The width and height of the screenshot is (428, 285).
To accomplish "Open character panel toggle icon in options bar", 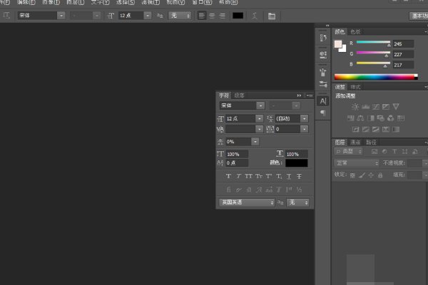I will tap(272, 15).
